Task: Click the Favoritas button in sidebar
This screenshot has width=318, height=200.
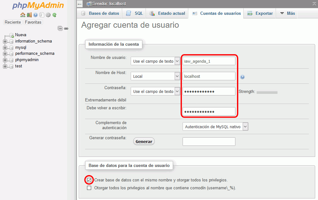Action: [x=33, y=22]
